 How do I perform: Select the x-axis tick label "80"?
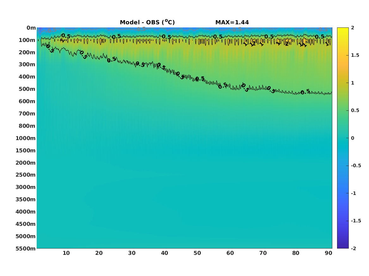296,253
